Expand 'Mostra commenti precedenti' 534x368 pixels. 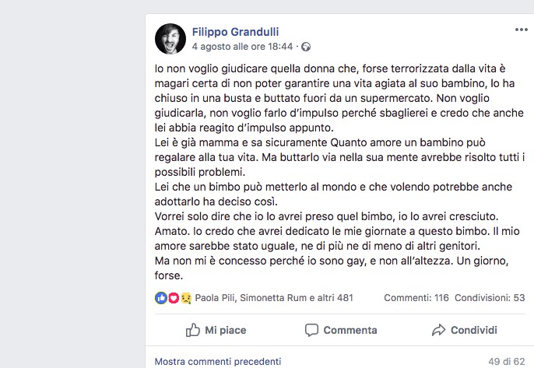[218, 361]
